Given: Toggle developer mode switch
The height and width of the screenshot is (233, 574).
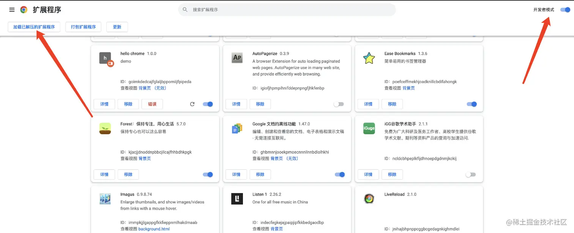Looking at the screenshot, I should 565,10.
